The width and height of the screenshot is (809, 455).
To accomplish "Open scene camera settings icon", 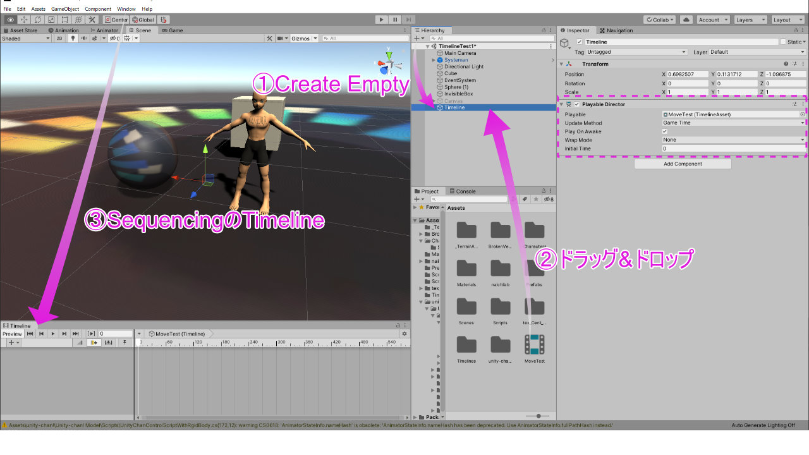I will 282,39.
